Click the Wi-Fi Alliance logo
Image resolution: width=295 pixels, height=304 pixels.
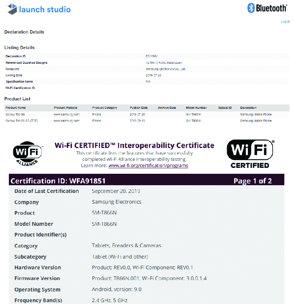tap(28, 154)
